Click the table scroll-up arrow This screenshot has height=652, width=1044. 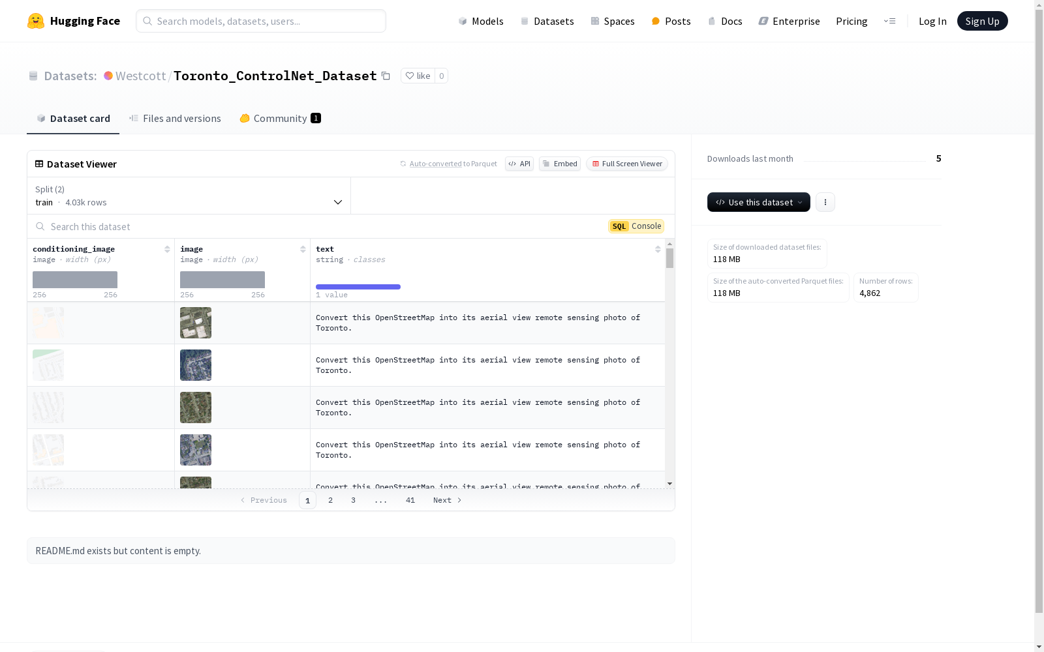tap(669, 243)
